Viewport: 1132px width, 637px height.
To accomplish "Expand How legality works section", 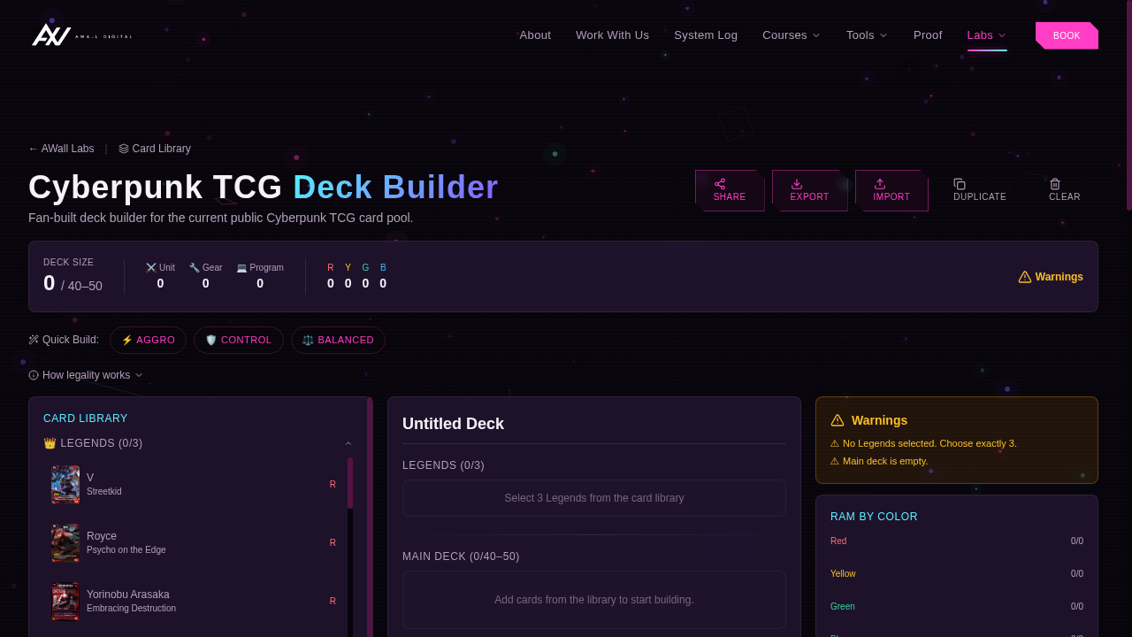I will (x=86, y=375).
